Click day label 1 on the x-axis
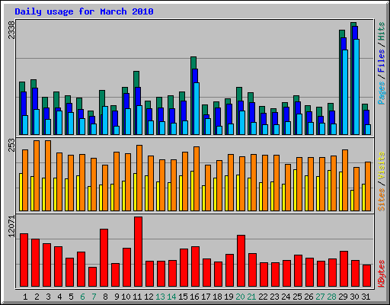The height and width of the screenshot is (305, 390). tap(25, 297)
